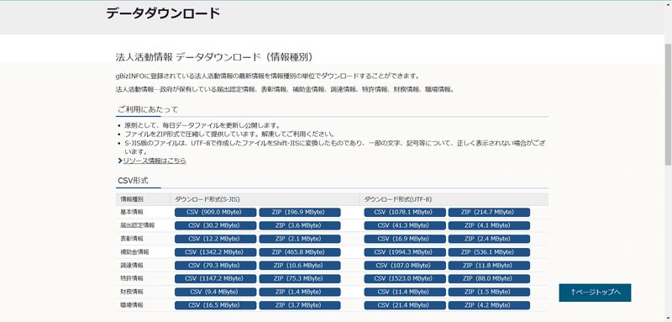This screenshot has width=672, height=322.
Task: Click the 補助金情報 row label
Action: (x=134, y=252)
